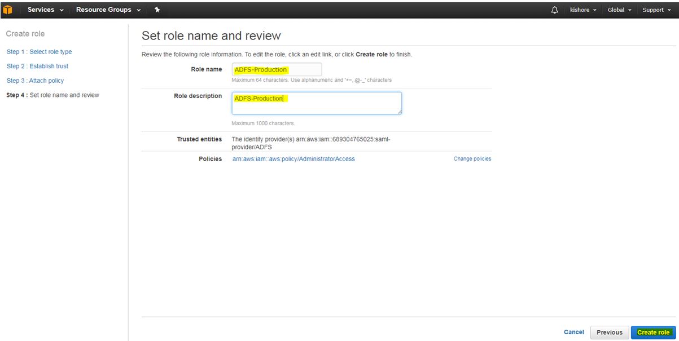Click in the Role description text area
Viewport: 679px width, 341px height.
316,103
